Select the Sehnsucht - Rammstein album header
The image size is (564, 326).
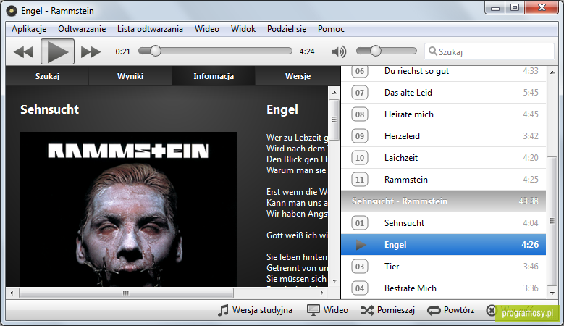click(x=443, y=201)
